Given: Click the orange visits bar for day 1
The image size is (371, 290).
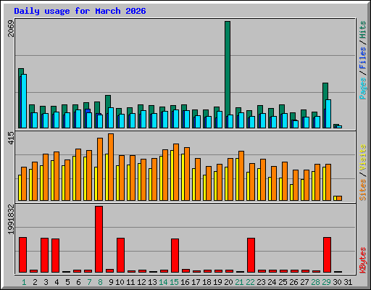Looking at the screenshot, I should [x=24, y=183].
